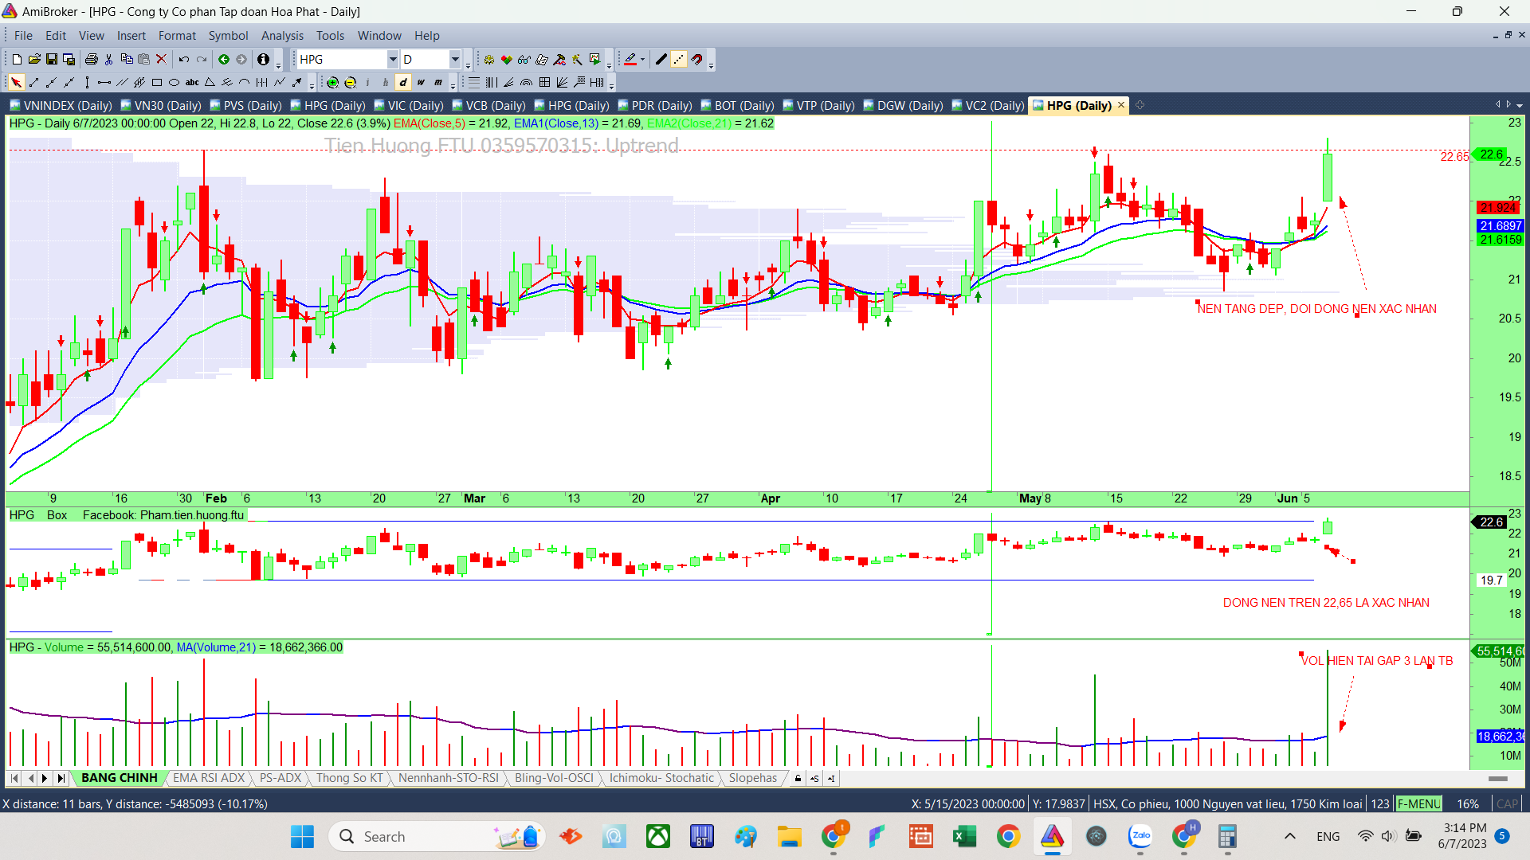Image resolution: width=1530 pixels, height=860 pixels.
Task: Select the ellipse drawing tool
Action: pyautogui.click(x=174, y=82)
